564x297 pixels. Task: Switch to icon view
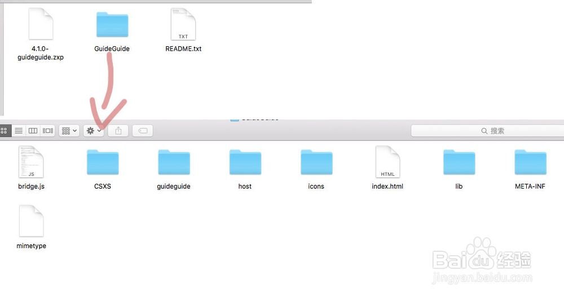point(5,131)
